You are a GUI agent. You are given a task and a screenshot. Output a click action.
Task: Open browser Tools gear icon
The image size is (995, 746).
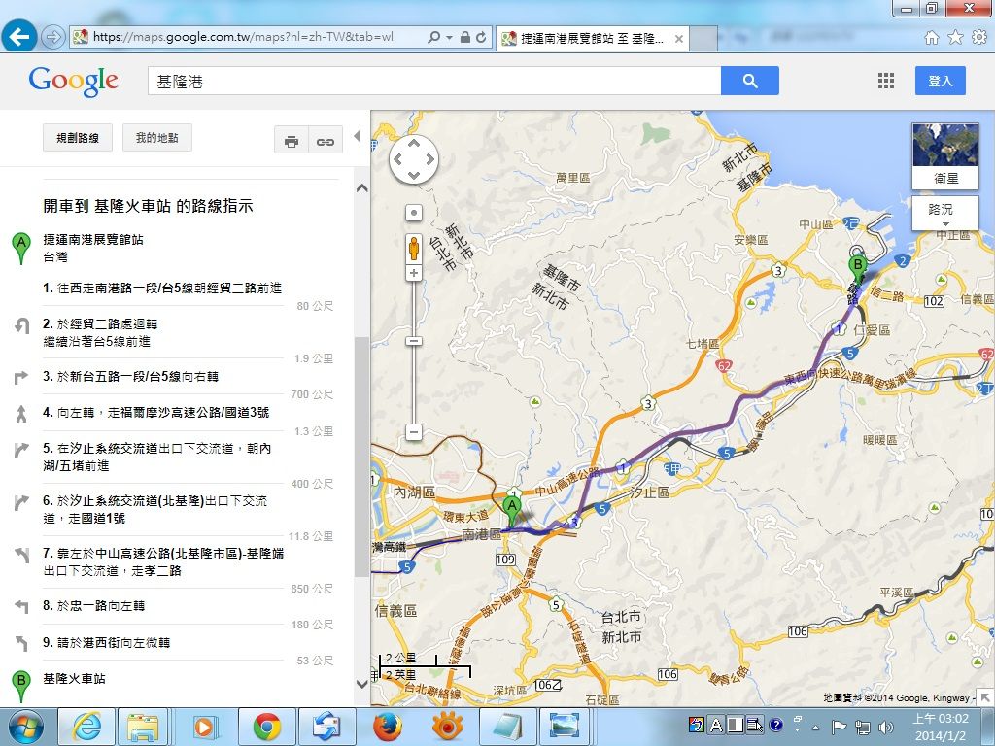pyautogui.click(x=979, y=38)
